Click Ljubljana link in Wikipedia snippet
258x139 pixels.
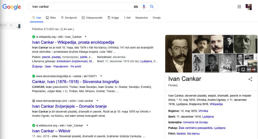[146, 61]
